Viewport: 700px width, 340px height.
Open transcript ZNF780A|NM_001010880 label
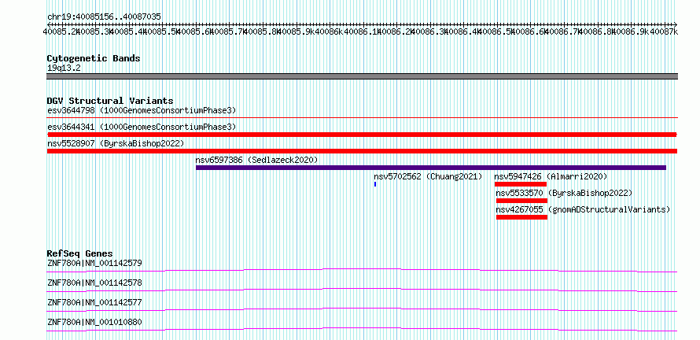(x=94, y=322)
